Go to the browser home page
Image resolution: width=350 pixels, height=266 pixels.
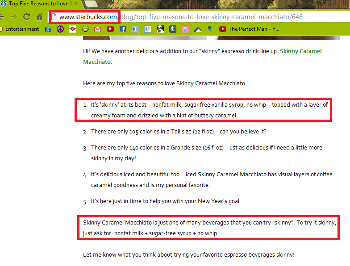(39, 17)
